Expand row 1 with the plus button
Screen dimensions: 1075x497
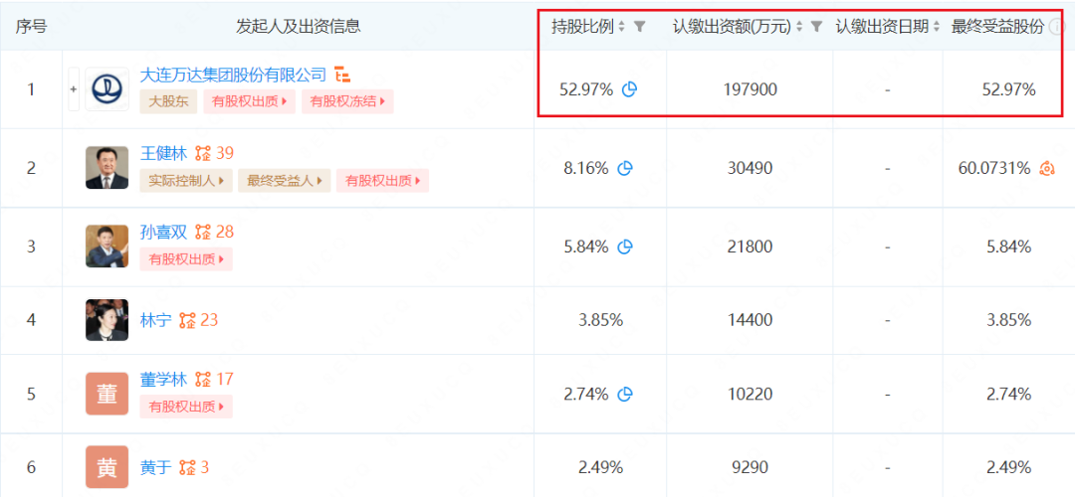74,89
